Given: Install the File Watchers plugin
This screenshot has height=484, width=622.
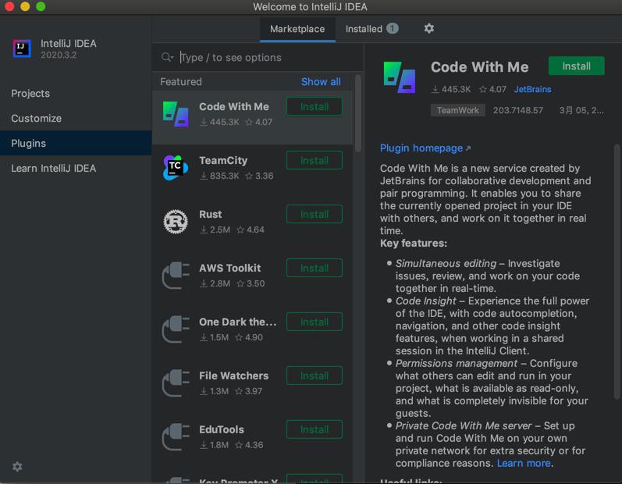Looking at the screenshot, I should (315, 375).
